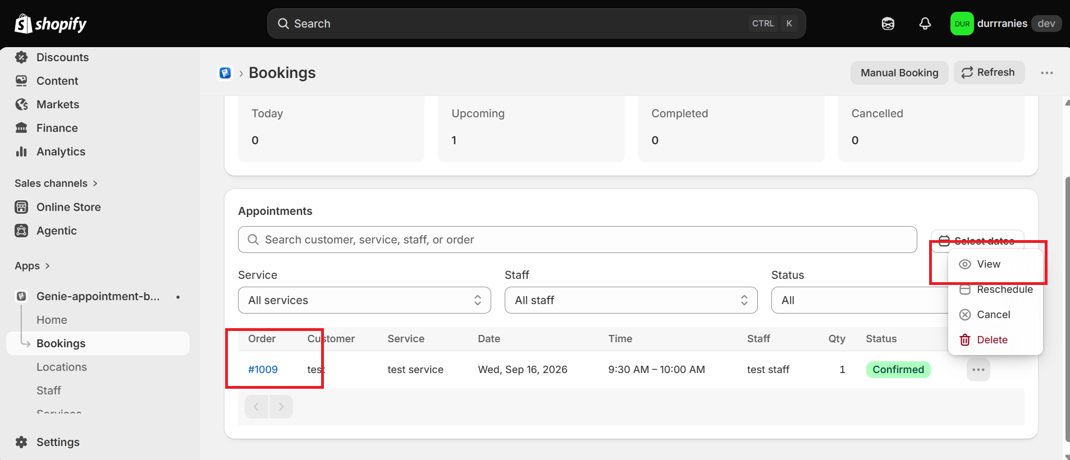Open the Status filter dropdown
Image resolution: width=1070 pixels, height=460 pixels.
pos(859,300)
